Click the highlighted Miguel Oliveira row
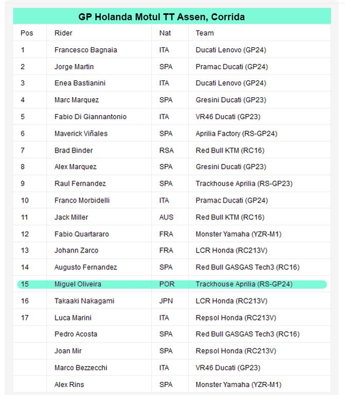The width and height of the screenshot is (345, 395). [172, 284]
